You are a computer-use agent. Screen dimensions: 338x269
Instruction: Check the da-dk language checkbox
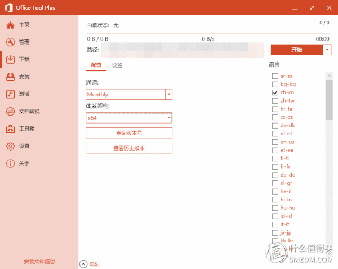click(275, 126)
